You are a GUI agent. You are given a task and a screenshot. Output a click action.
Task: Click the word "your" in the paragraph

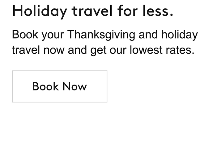point(52,35)
